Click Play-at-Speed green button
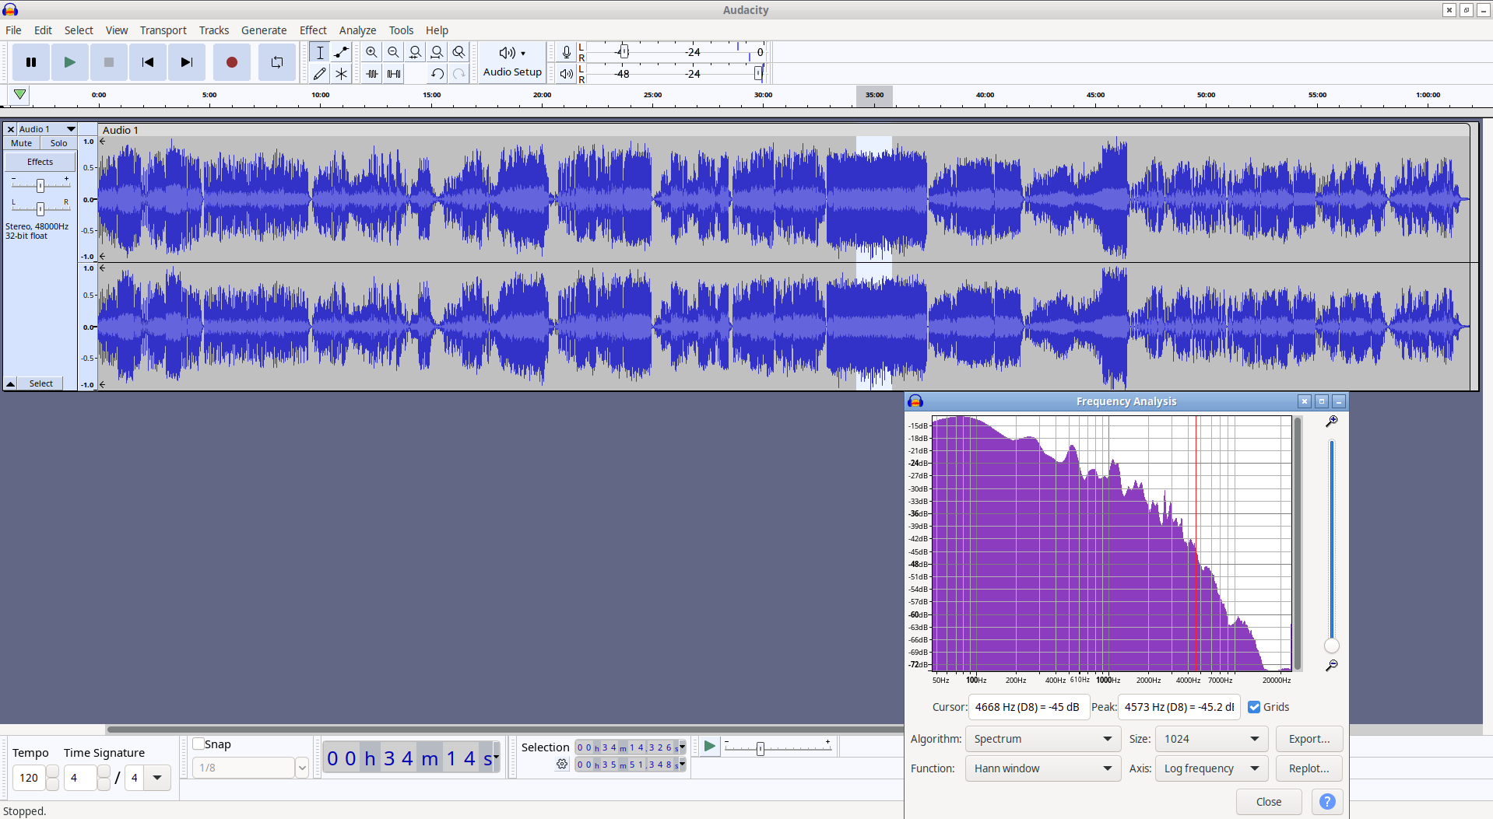 point(709,747)
